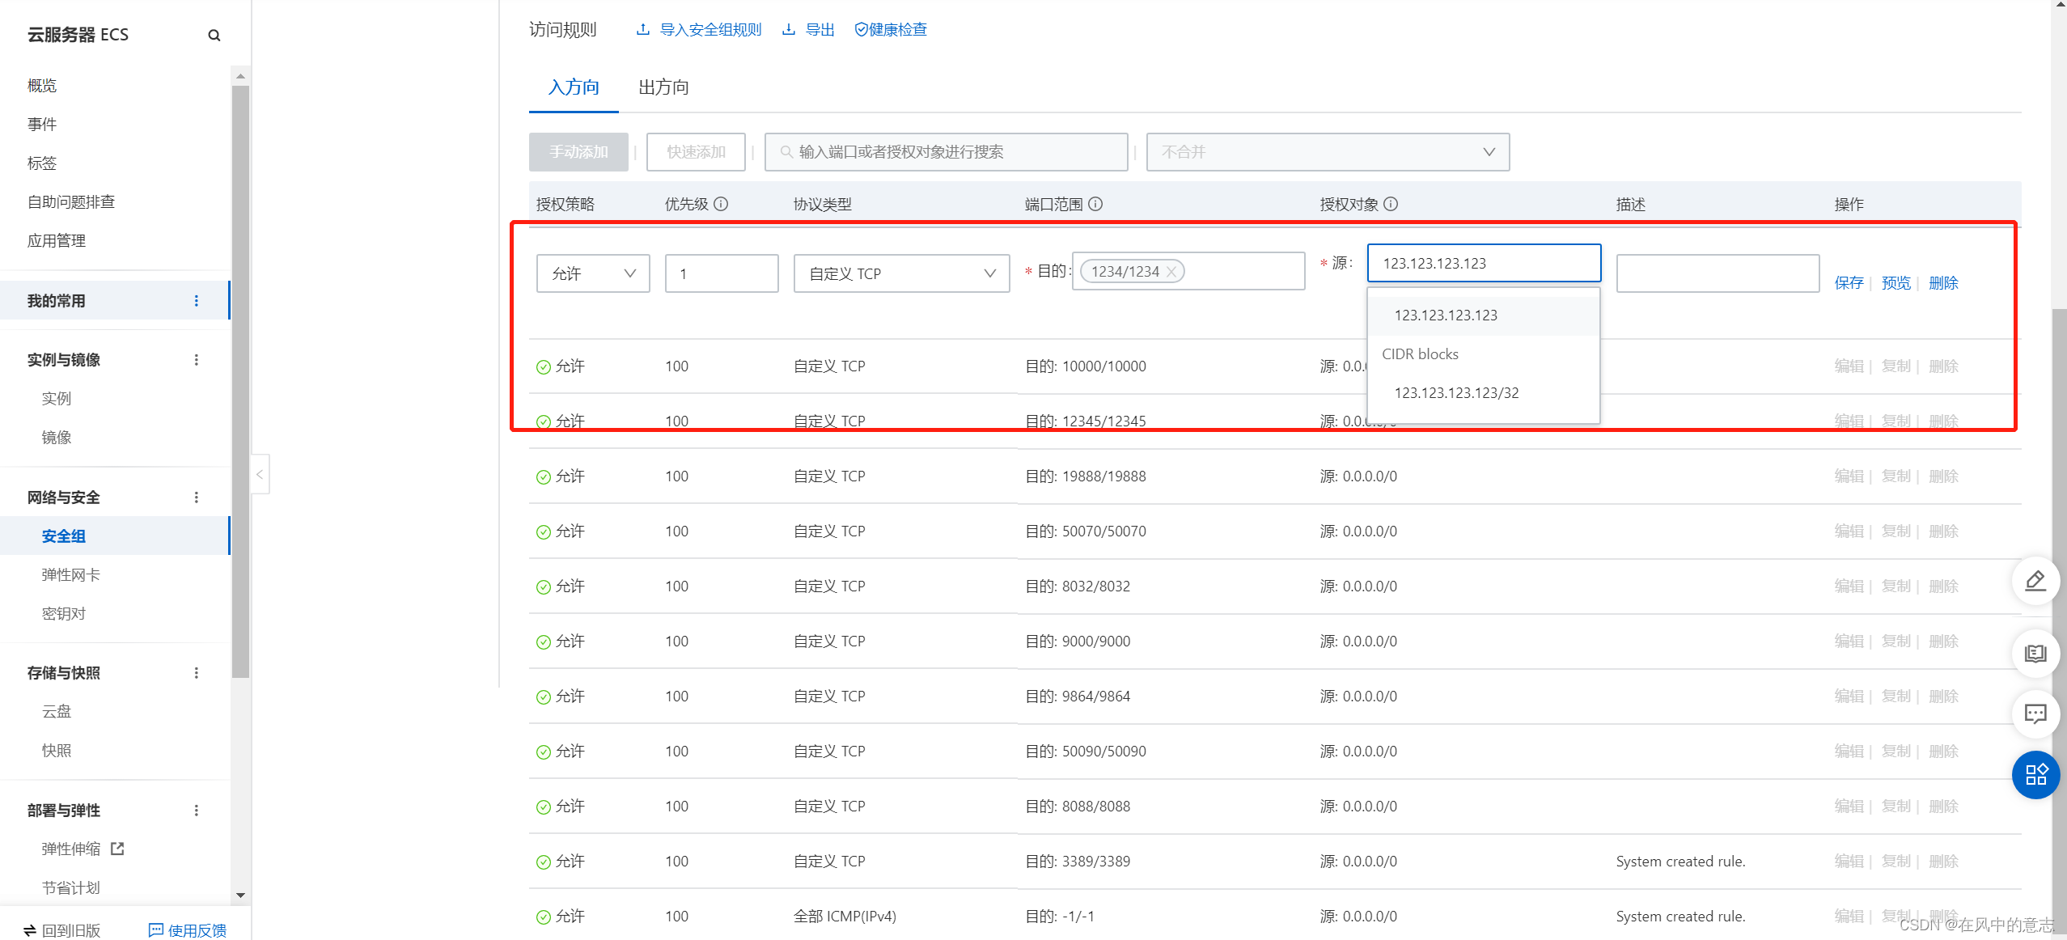2067x940 pixels.
Task: Open 实例 in sidebar
Action: (57, 399)
